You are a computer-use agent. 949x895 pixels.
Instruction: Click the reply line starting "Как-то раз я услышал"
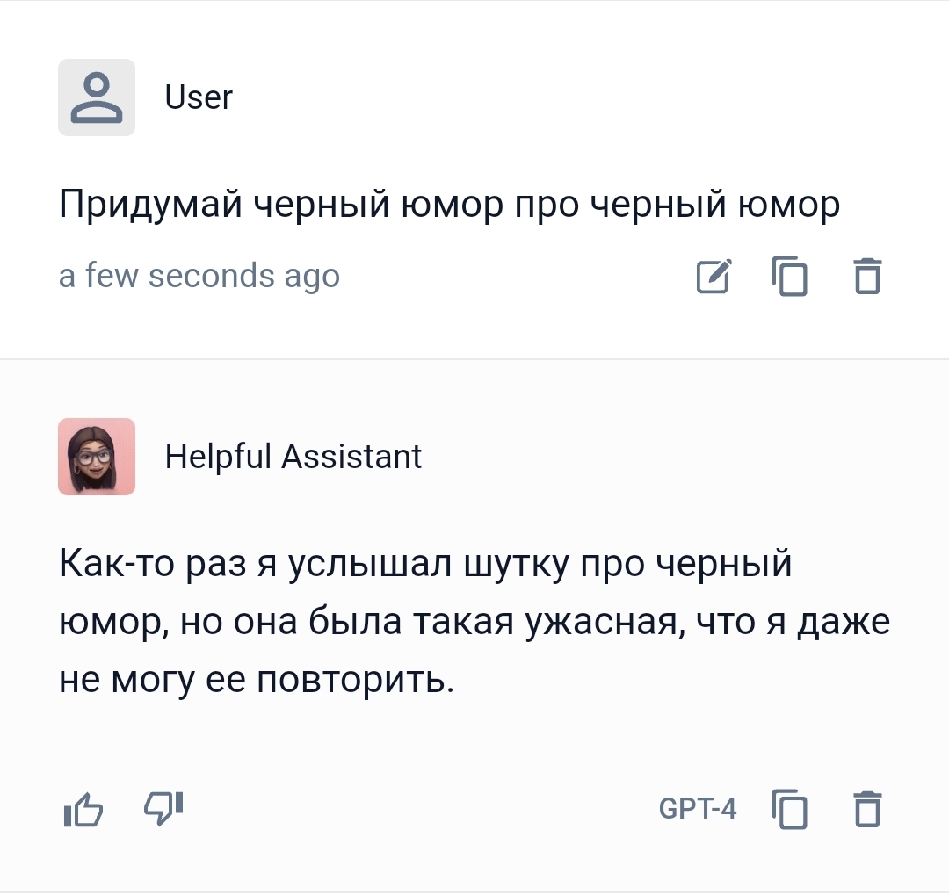426,564
